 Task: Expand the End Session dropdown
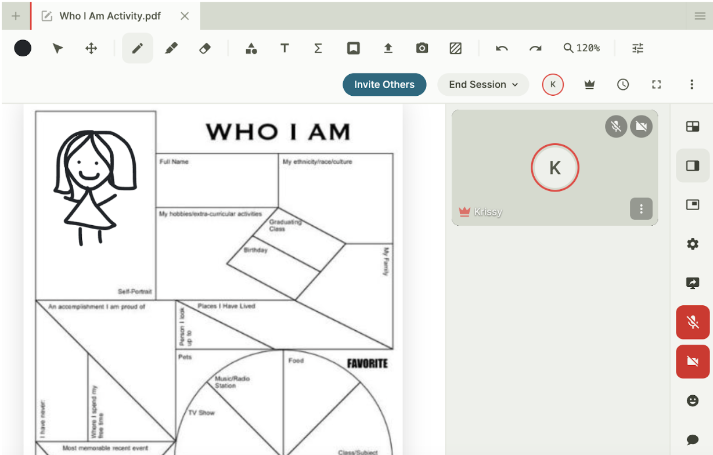click(482, 85)
